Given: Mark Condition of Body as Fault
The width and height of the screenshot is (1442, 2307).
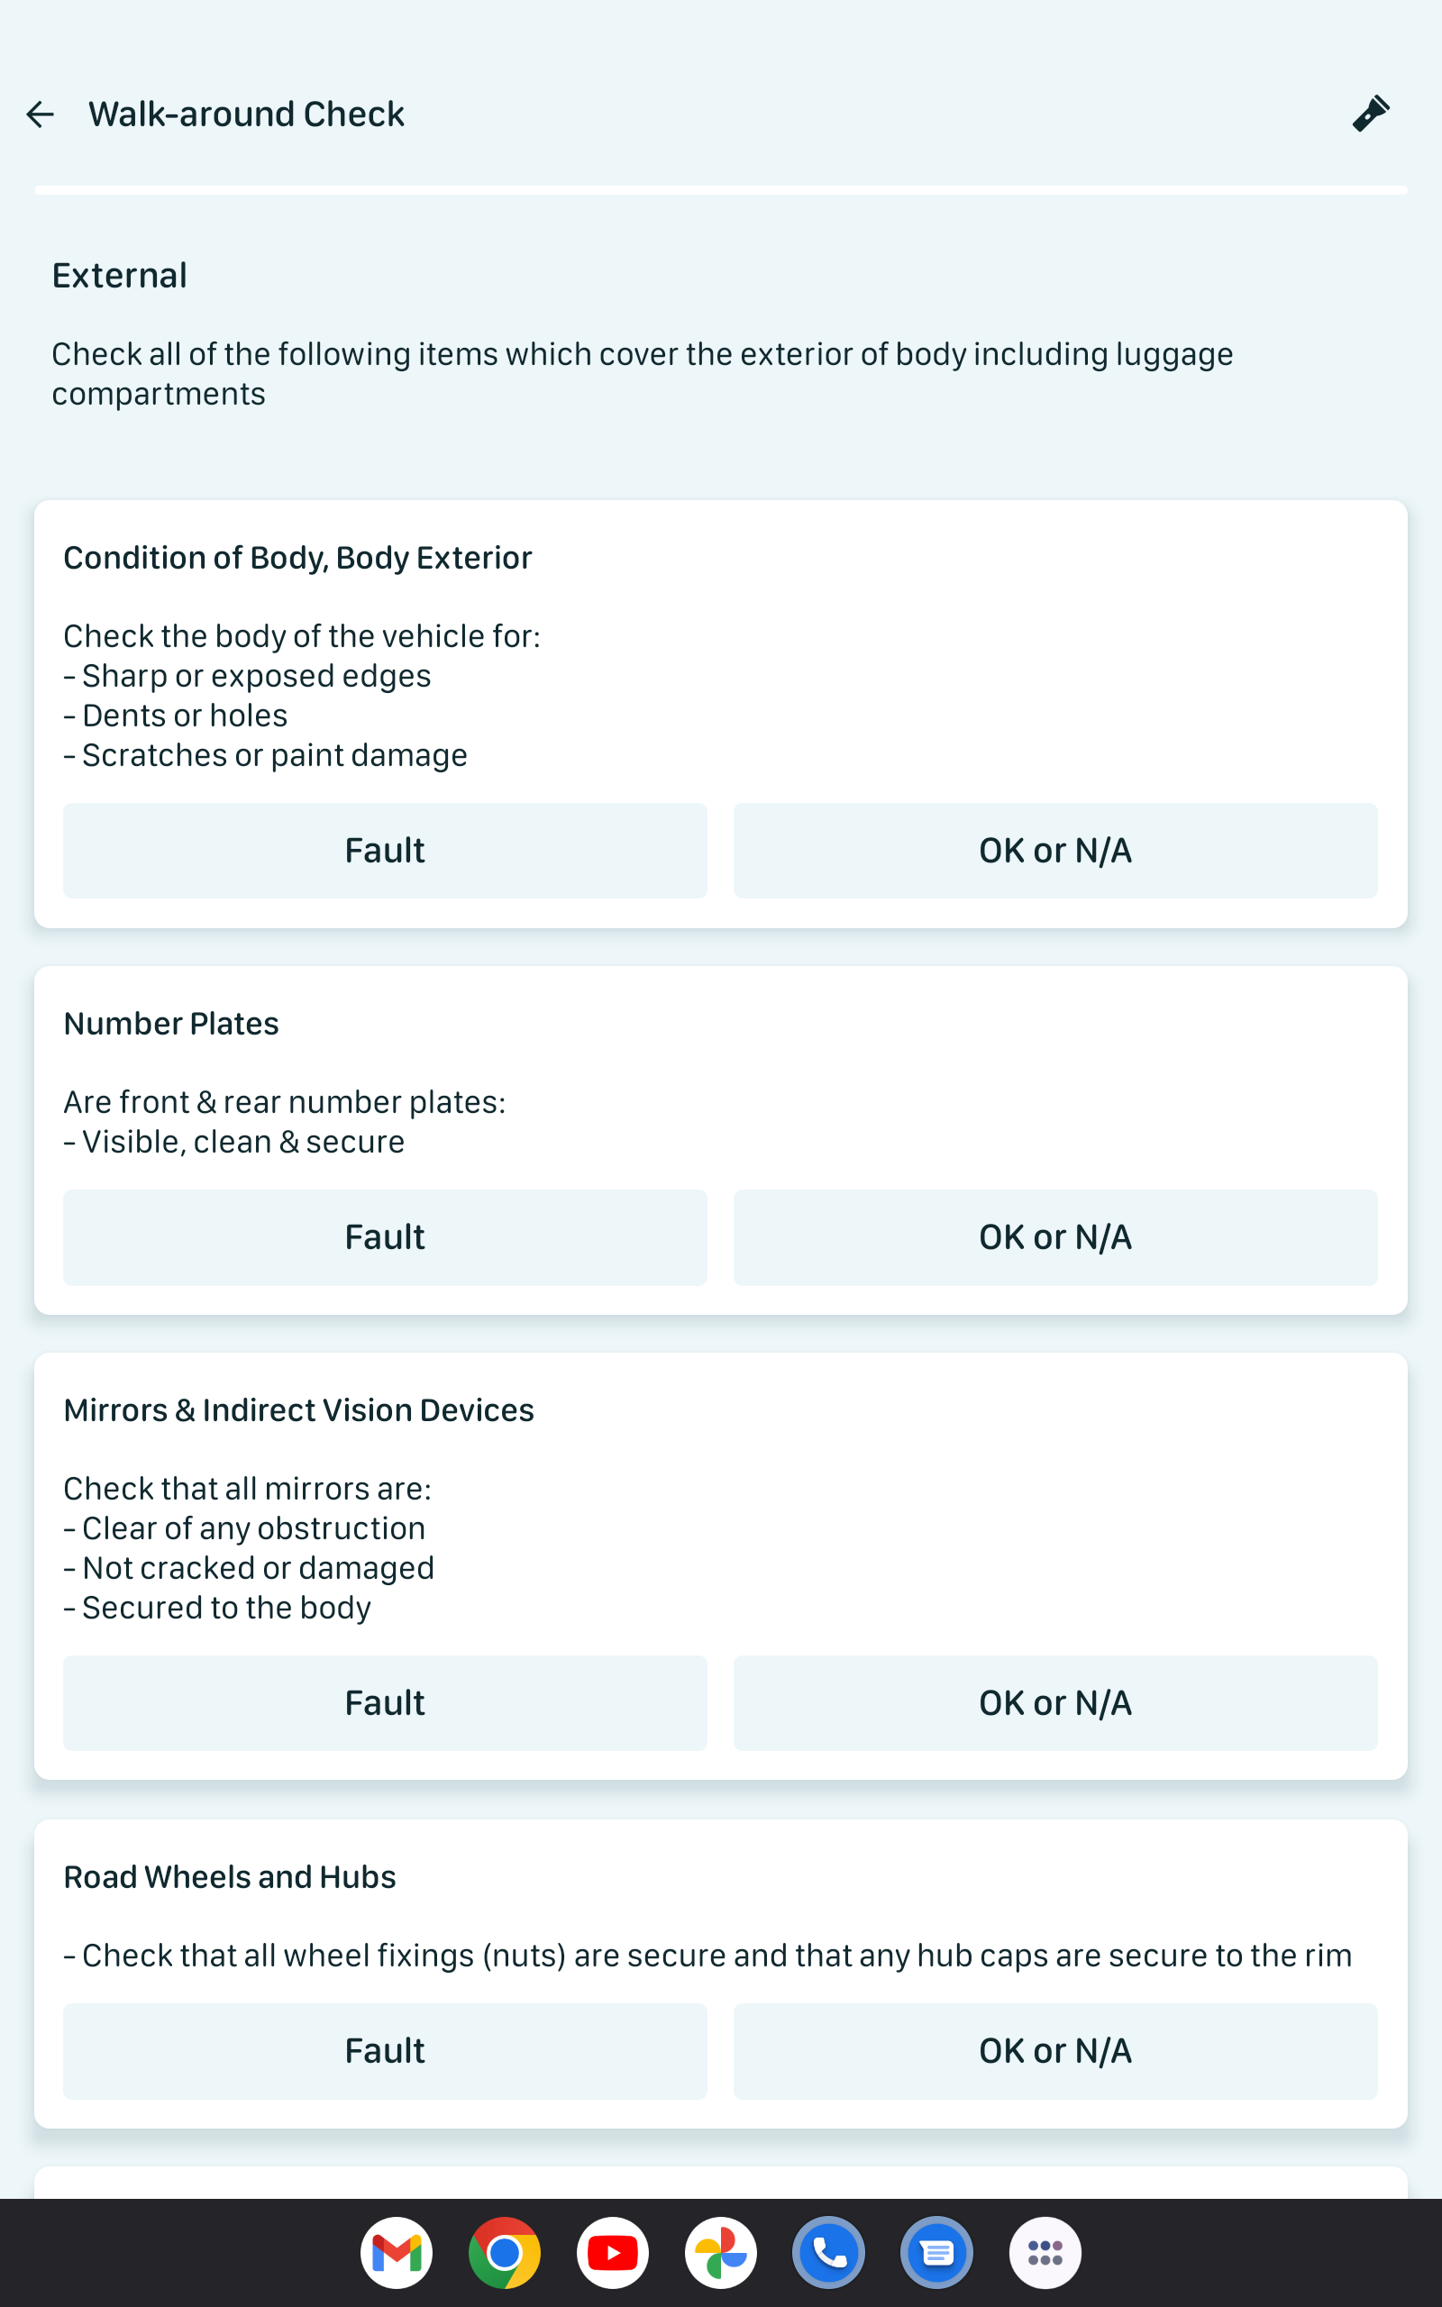Looking at the screenshot, I should point(386,851).
